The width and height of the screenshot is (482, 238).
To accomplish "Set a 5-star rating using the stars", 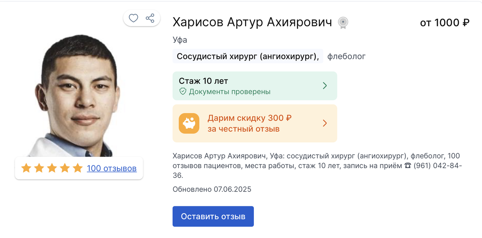I will [x=77, y=168].
